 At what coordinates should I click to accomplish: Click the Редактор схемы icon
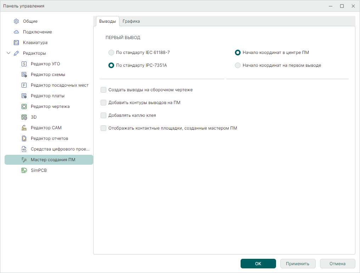point(24,75)
